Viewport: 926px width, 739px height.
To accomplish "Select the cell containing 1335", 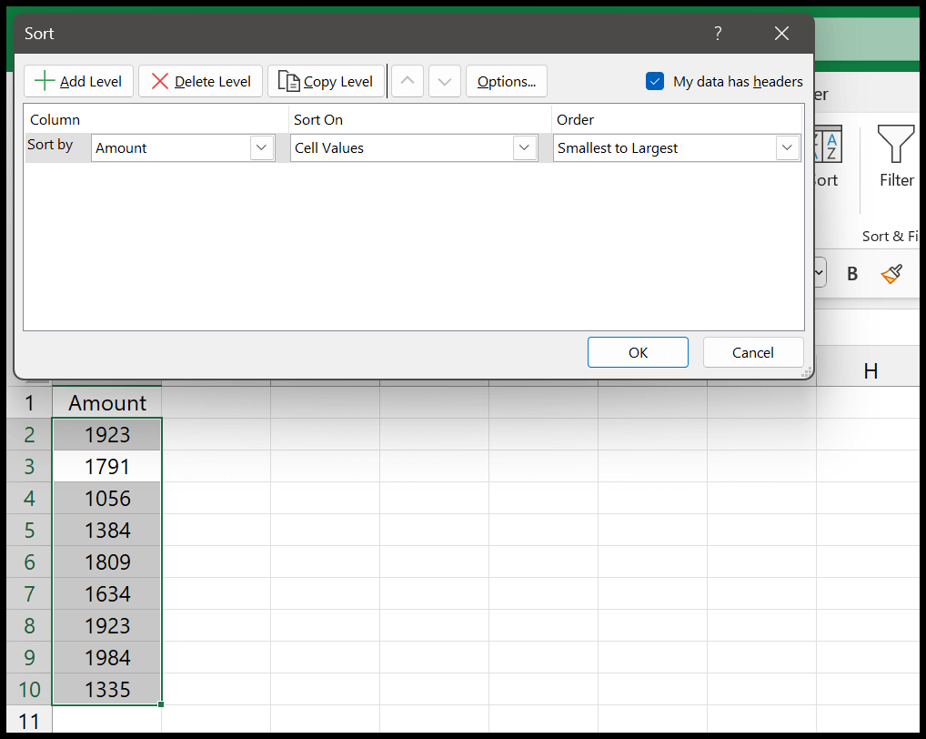I will [106, 689].
